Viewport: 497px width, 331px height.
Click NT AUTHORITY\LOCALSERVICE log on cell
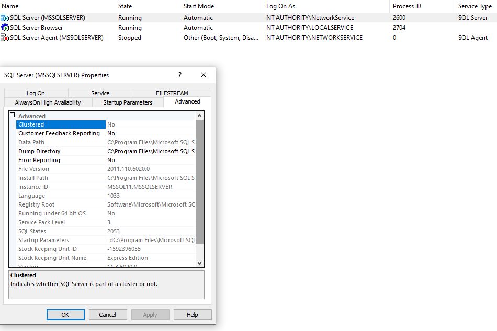310,28
